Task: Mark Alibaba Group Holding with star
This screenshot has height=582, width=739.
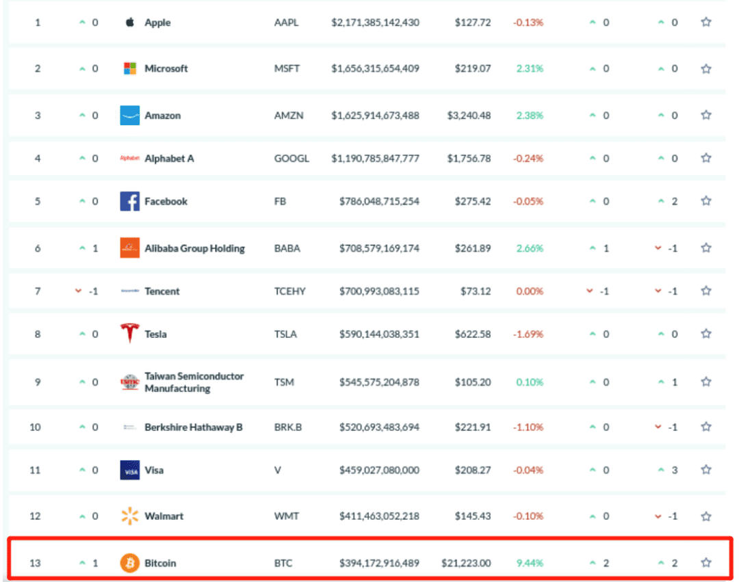Action: (x=706, y=248)
